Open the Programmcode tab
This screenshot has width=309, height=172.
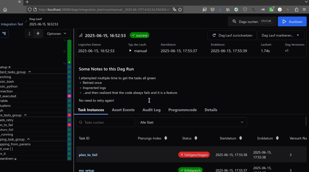[182, 110]
